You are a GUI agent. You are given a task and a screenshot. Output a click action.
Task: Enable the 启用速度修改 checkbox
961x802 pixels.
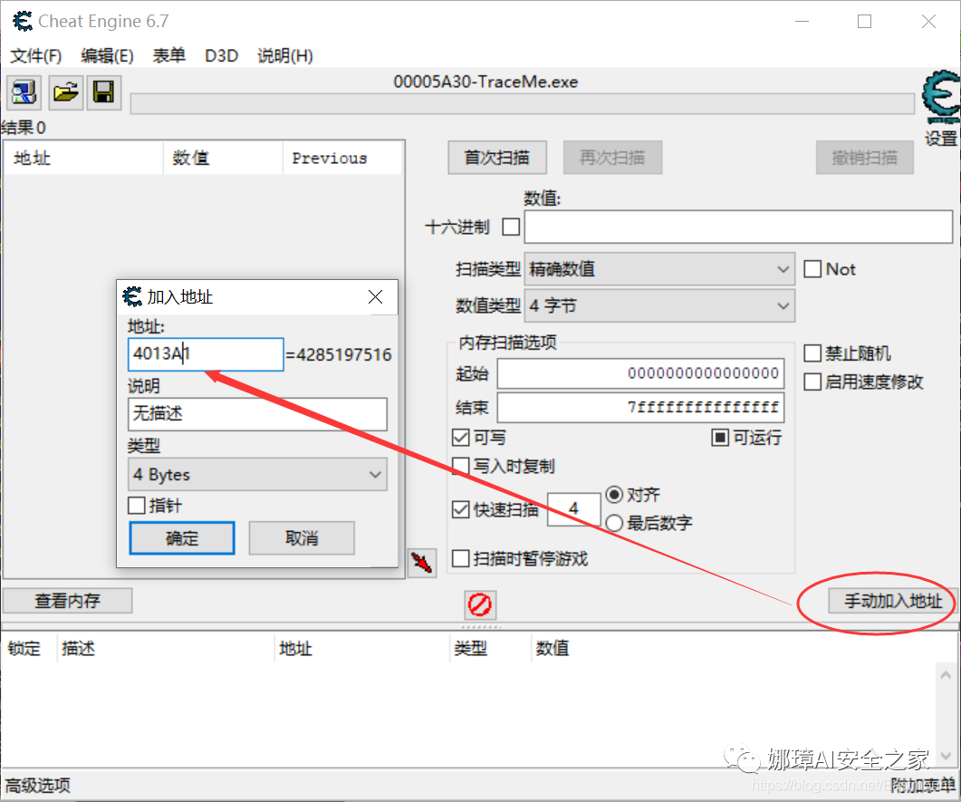812,382
